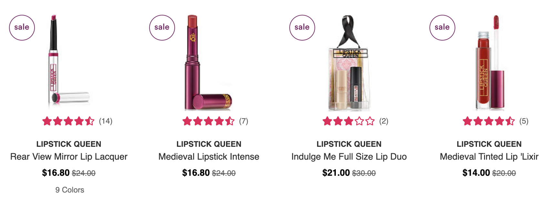Viewport: 547px width, 197px height.
Task: Open Medieval Tinted Lip 'Lixir product image
Action: 489,63
